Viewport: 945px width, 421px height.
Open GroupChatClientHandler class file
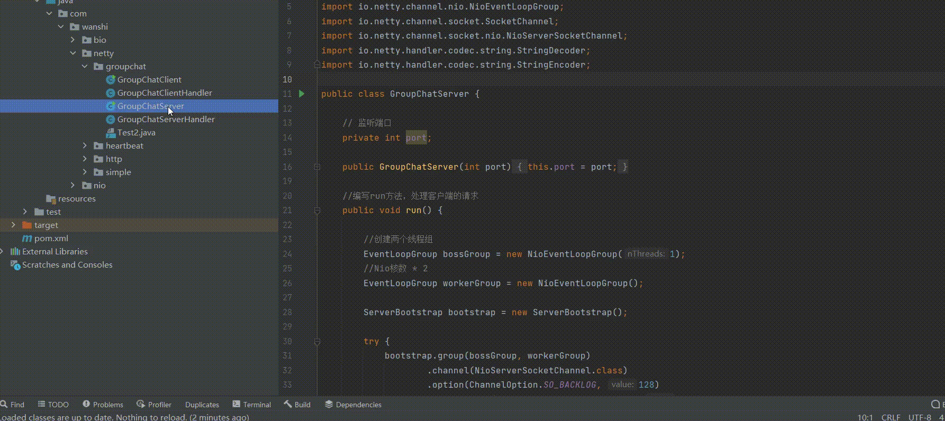[165, 93]
